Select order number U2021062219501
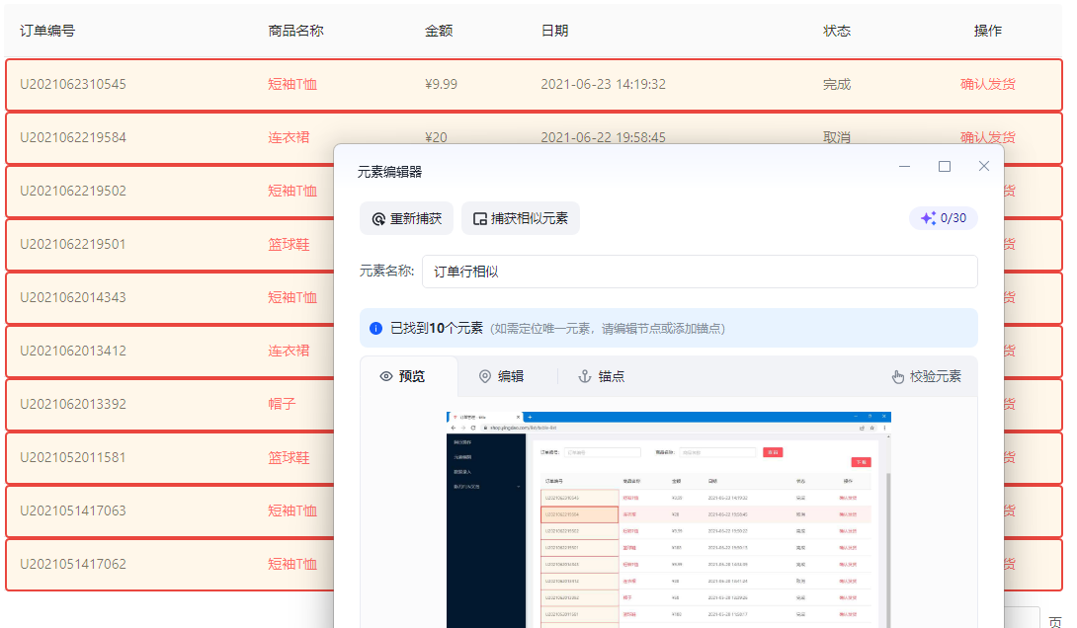This screenshot has width=1077, height=628. click(73, 244)
